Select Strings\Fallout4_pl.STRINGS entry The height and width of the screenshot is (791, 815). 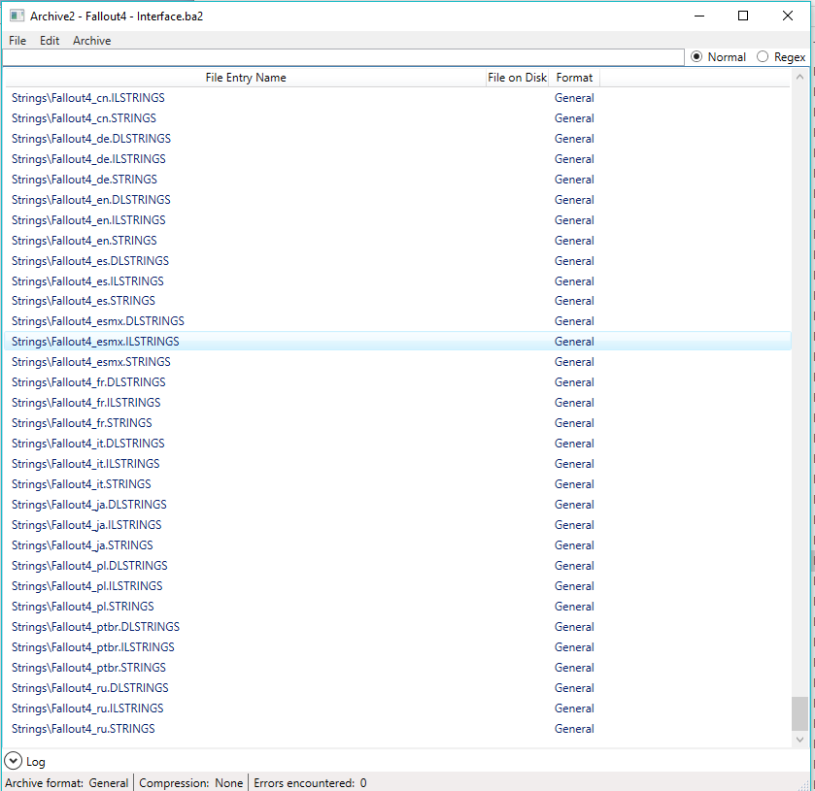click(397, 606)
